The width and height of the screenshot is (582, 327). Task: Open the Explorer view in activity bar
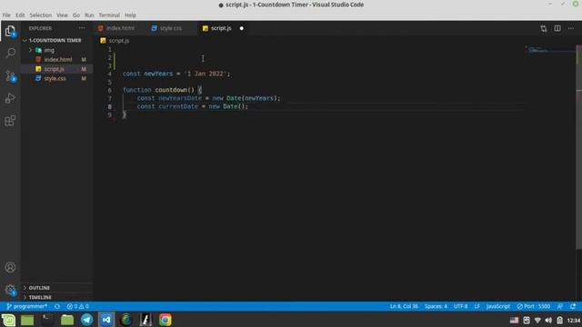(10, 31)
